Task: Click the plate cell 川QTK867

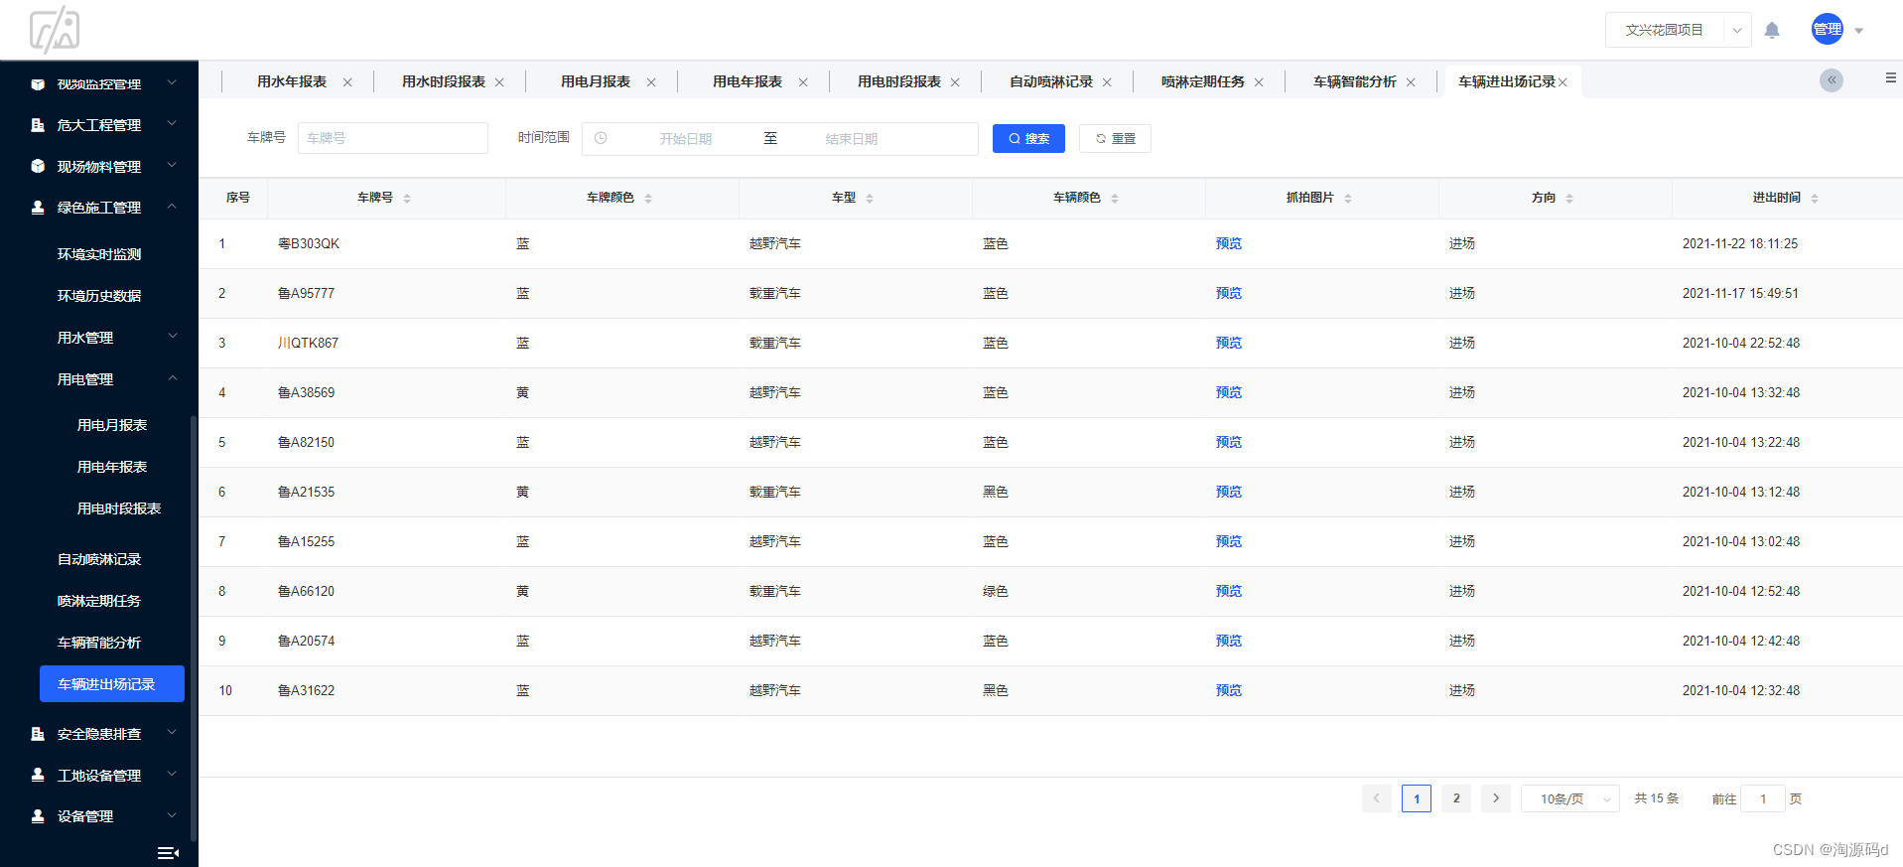Action: click(308, 343)
